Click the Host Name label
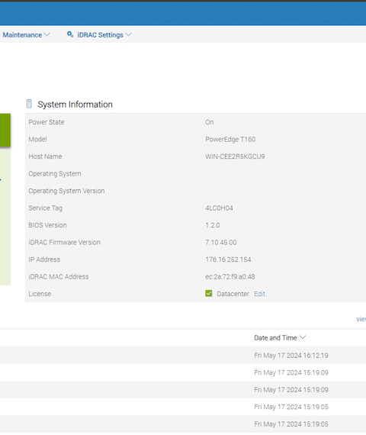The width and height of the screenshot is (366, 435). click(45, 156)
